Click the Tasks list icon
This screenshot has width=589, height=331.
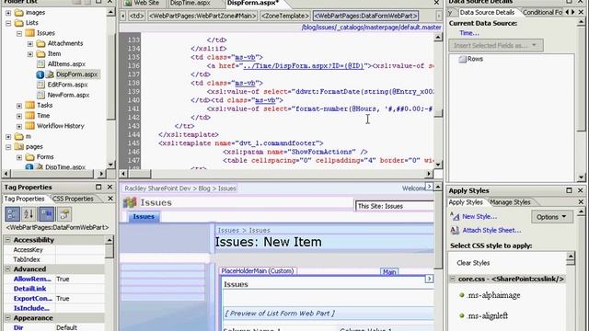tap(29, 106)
